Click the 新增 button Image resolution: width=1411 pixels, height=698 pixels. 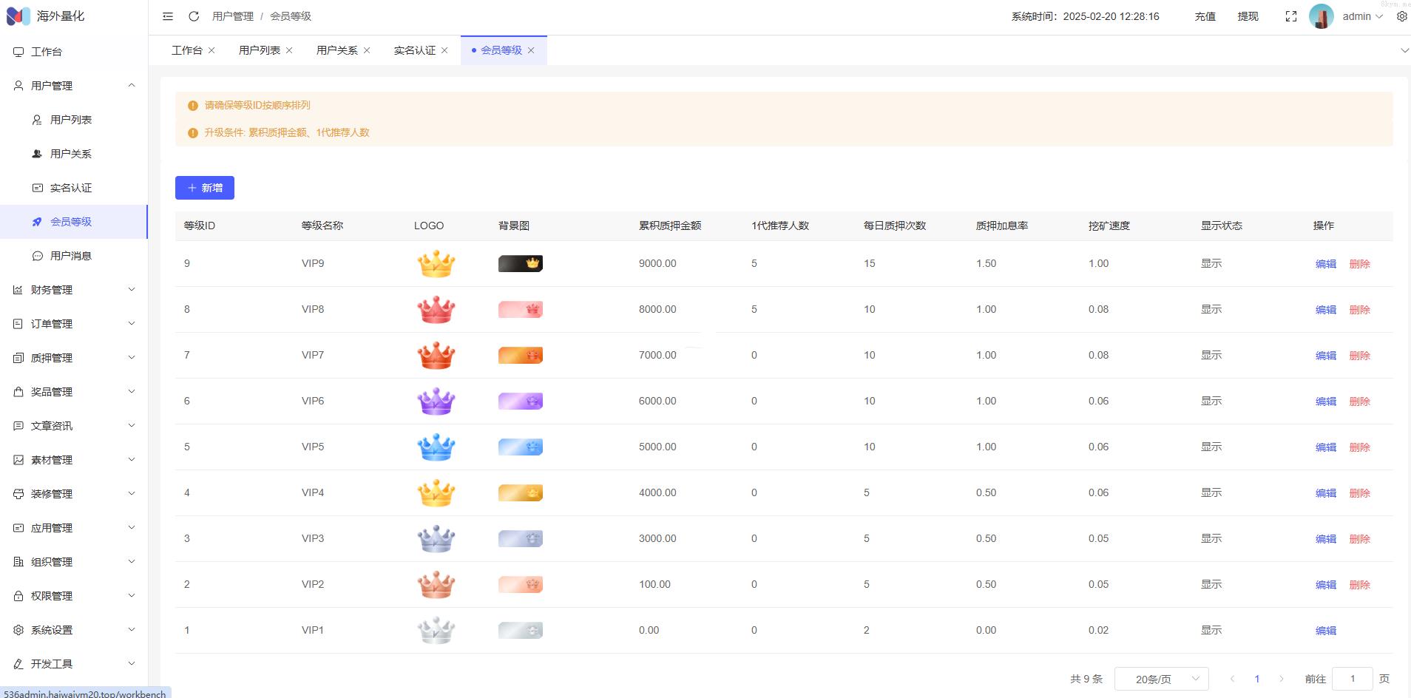205,188
